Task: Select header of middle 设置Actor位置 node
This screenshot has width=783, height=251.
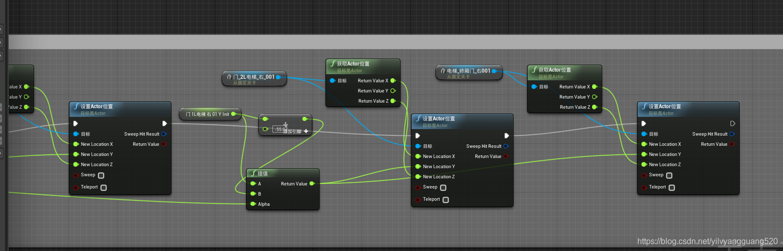Action: (462, 121)
